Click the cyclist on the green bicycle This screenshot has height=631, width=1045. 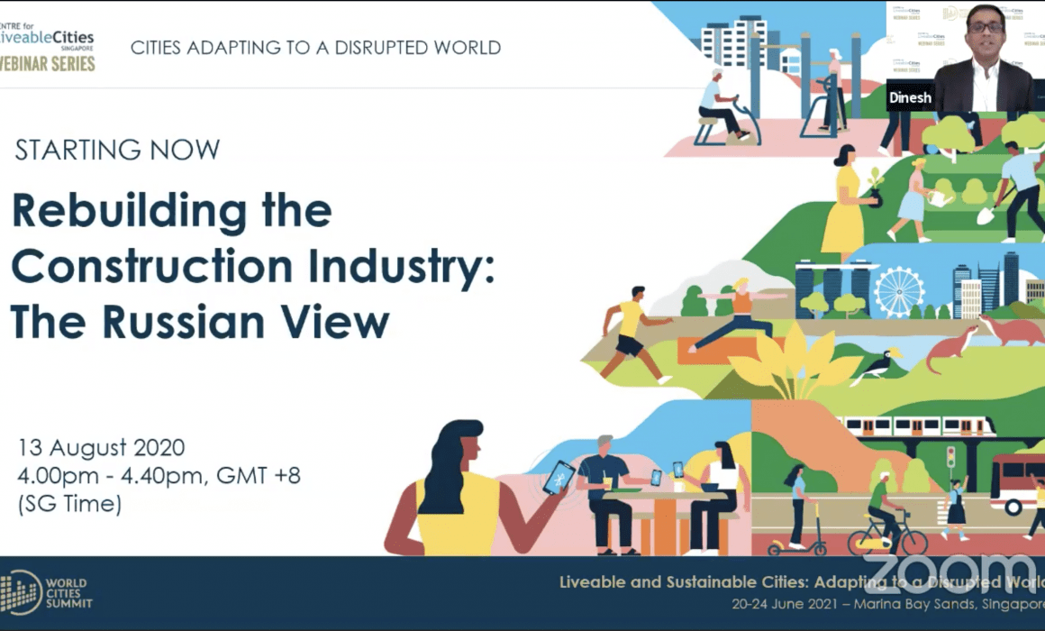coord(883,523)
